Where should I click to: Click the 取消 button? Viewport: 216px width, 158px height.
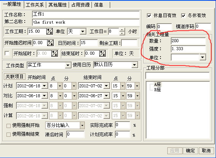[206, 151]
